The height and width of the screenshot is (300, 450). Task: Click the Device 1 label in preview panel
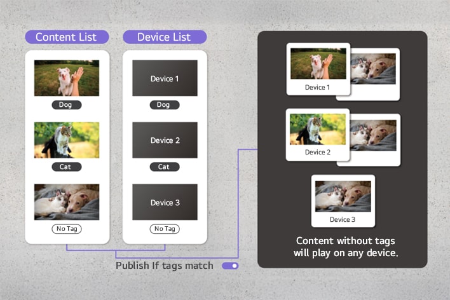pos(317,87)
